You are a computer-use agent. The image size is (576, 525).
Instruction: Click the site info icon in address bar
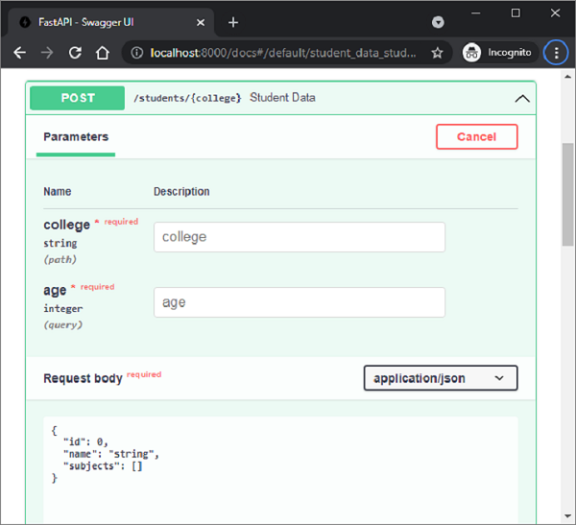pyautogui.click(x=137, y=53)
